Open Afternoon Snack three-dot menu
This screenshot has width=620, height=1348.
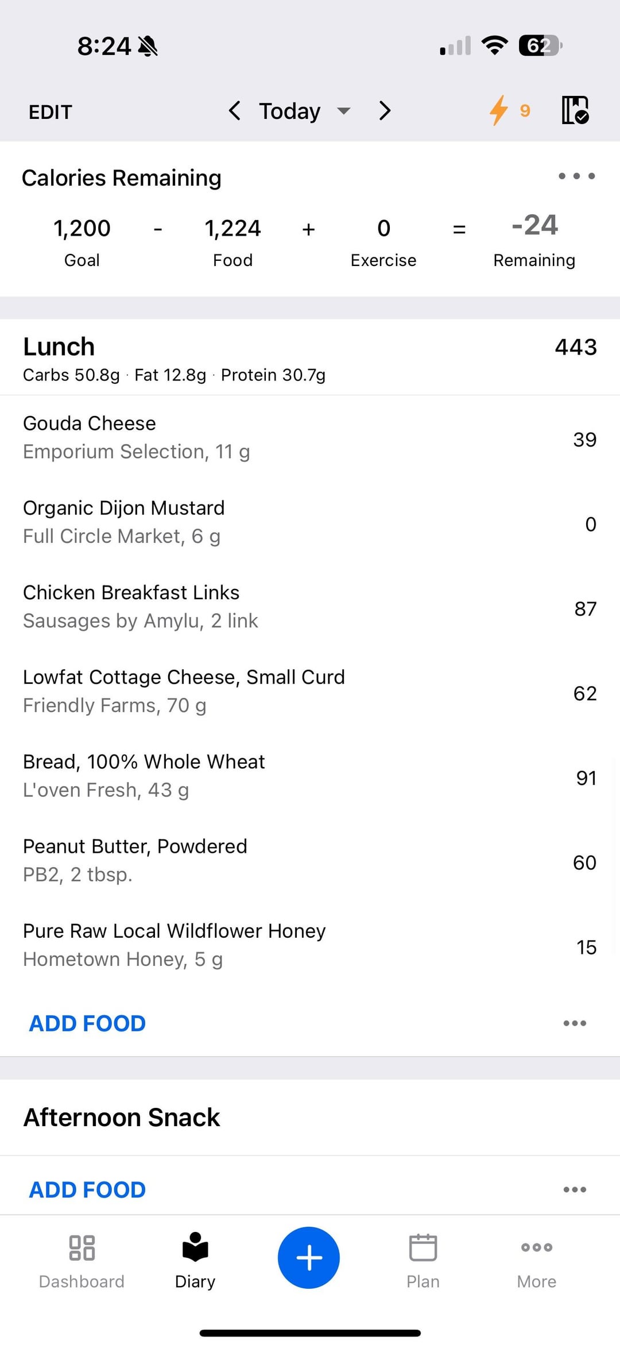point(575,1189)
